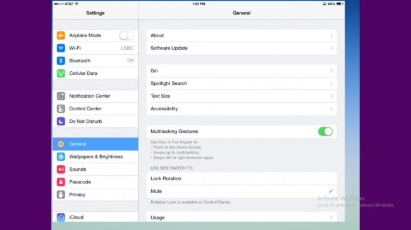
Task: Tap the Bluetooth Off status text
Action: click(130, 60)
